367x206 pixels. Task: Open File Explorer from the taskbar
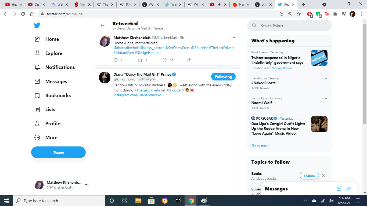(x=138, y=201)
